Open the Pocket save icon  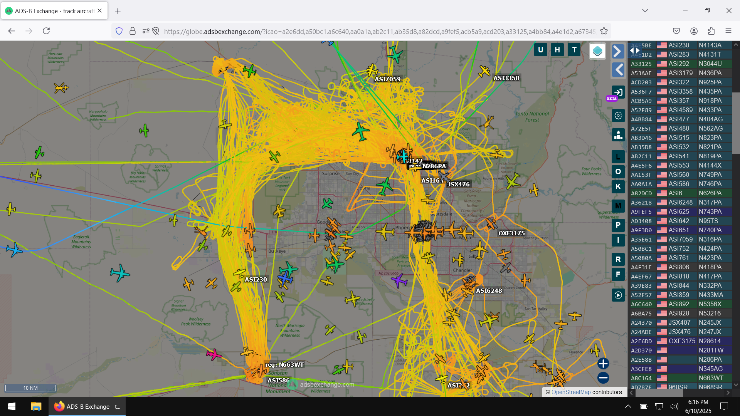[676, 31]
